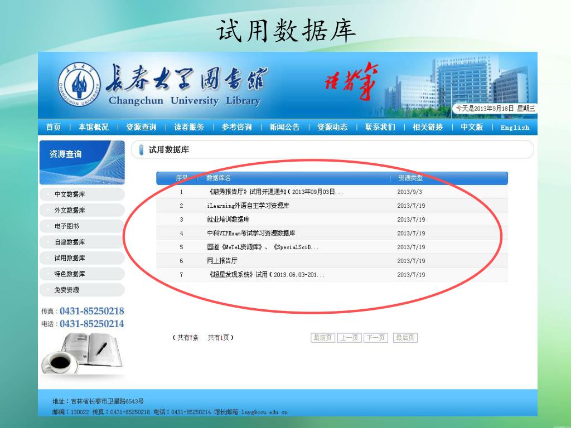Viewport: 571px width, 428px height.
Task: Switch to 中文版 language
Action: tap(472, 127)
